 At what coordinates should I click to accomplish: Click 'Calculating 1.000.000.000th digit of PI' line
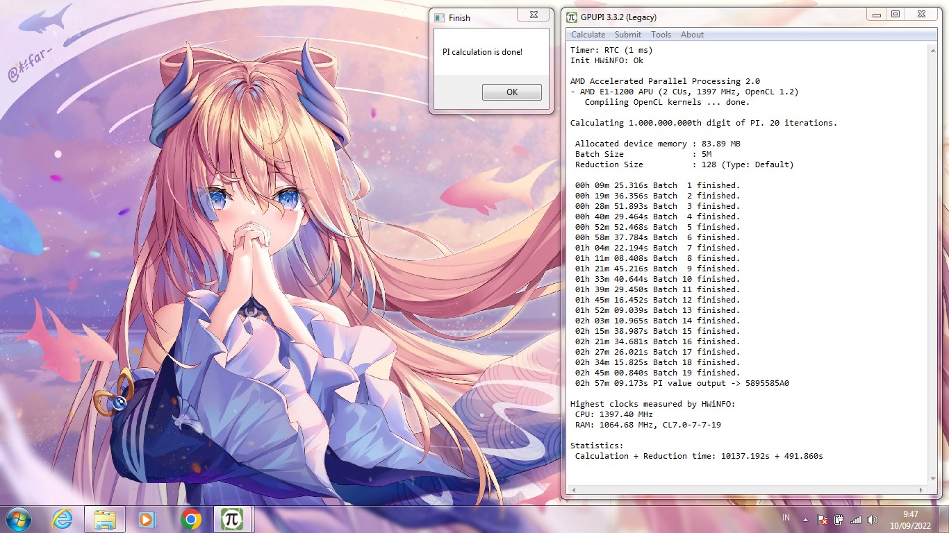(x=703, y=123)
